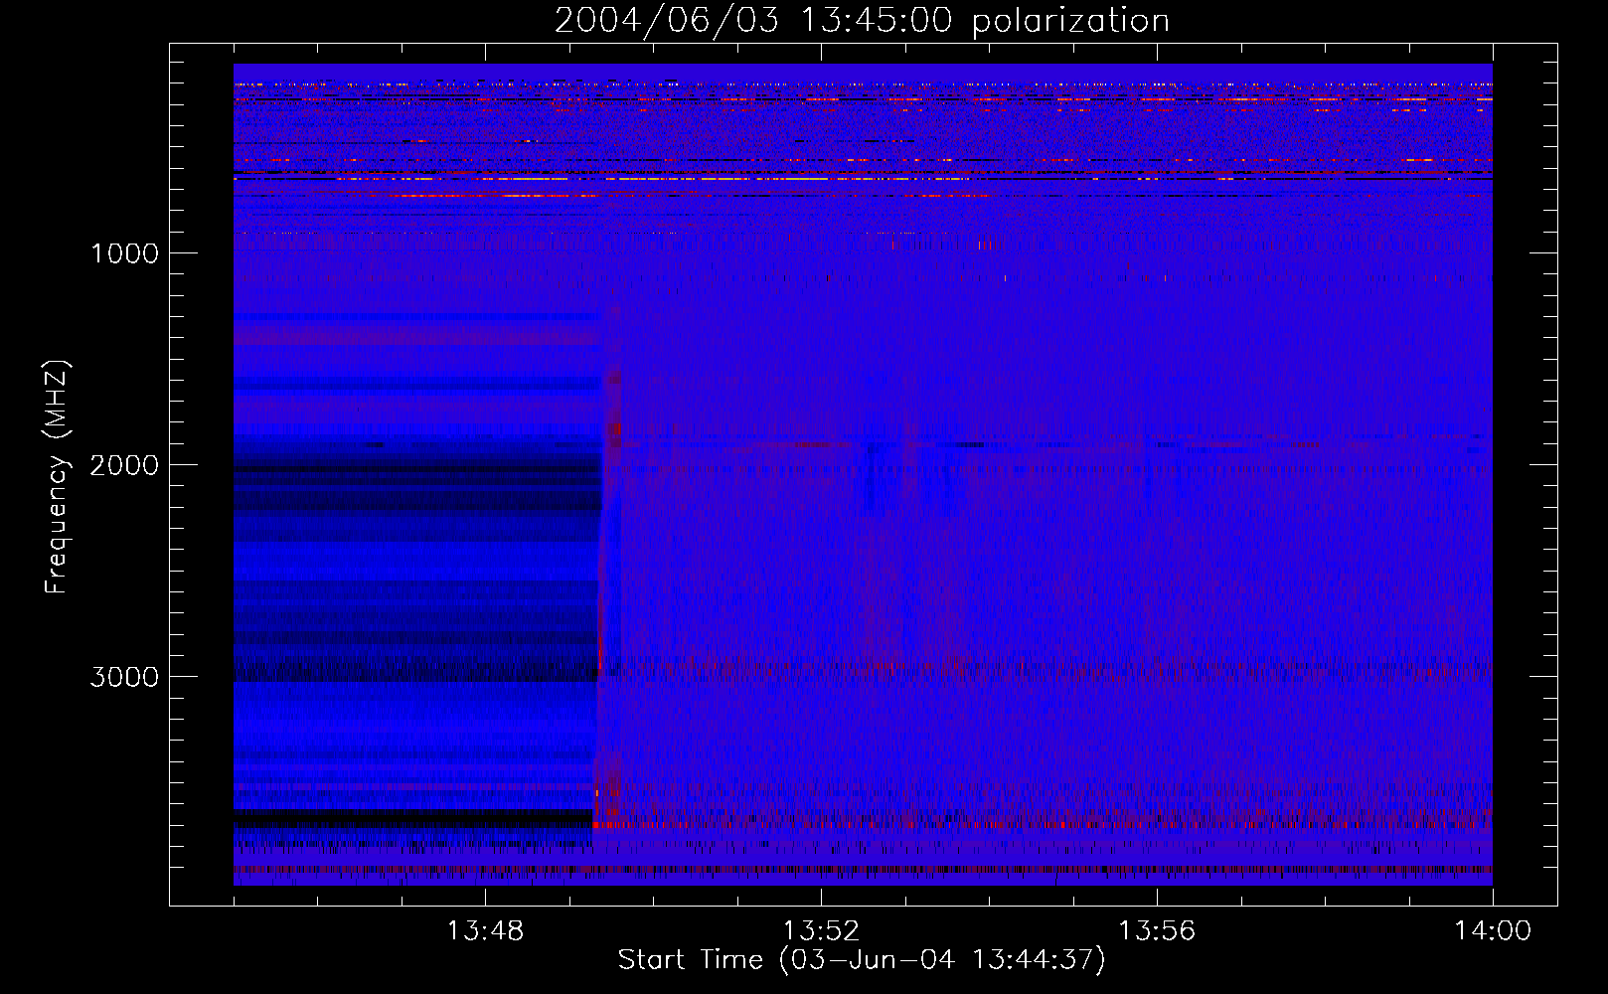Click the 13:48 time tick label
Viewport: 1608px width, 994px height.
(485, 931)
